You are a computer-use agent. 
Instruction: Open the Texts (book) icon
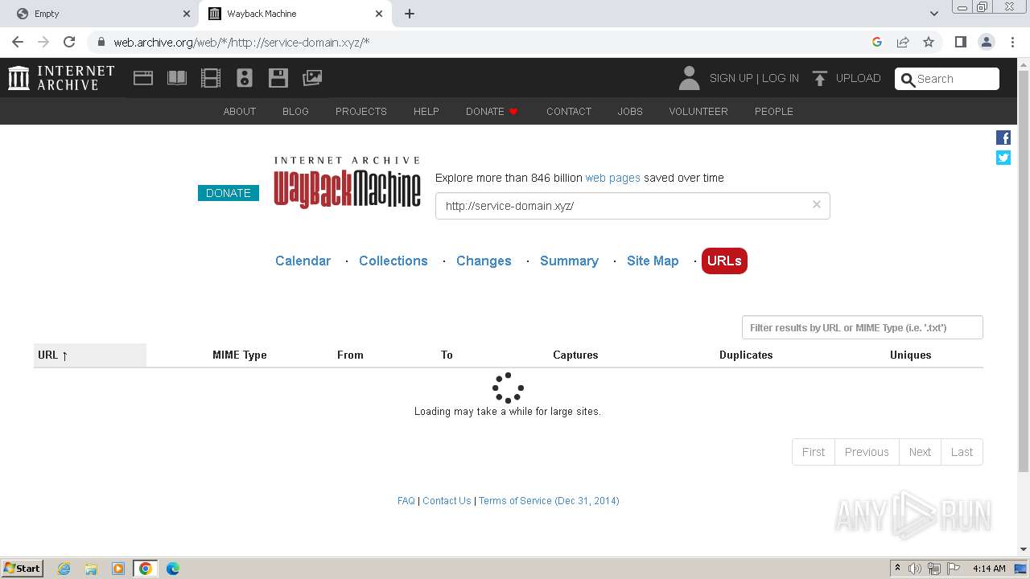coord(177,78)
